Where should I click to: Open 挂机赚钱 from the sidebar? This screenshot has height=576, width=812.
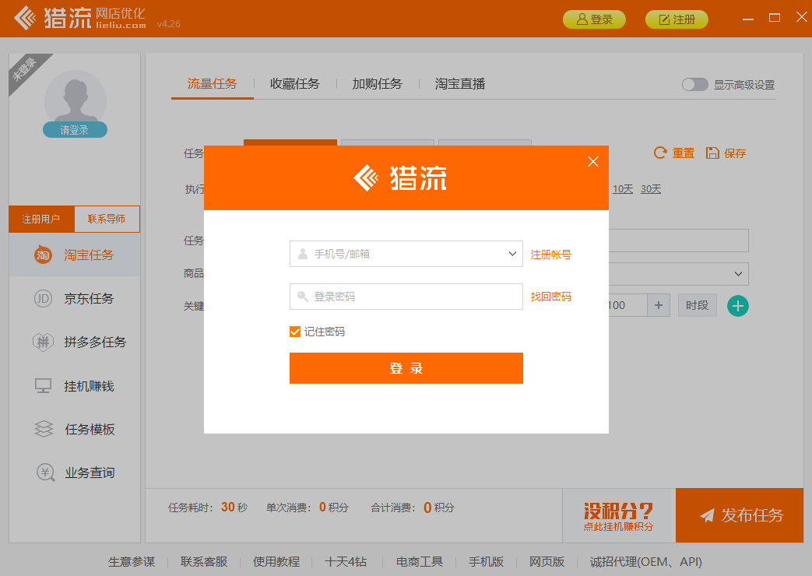click(x=75, y=386)
